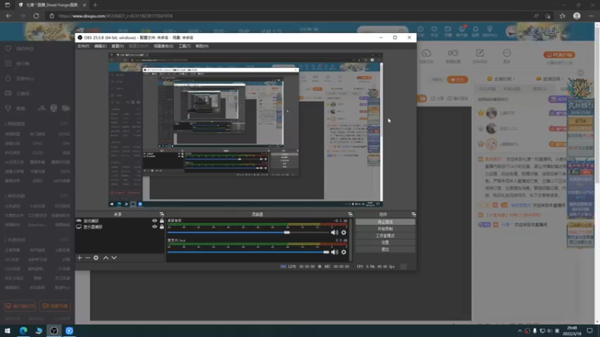Open the publish post pencil icon

[x=480, y=55]
